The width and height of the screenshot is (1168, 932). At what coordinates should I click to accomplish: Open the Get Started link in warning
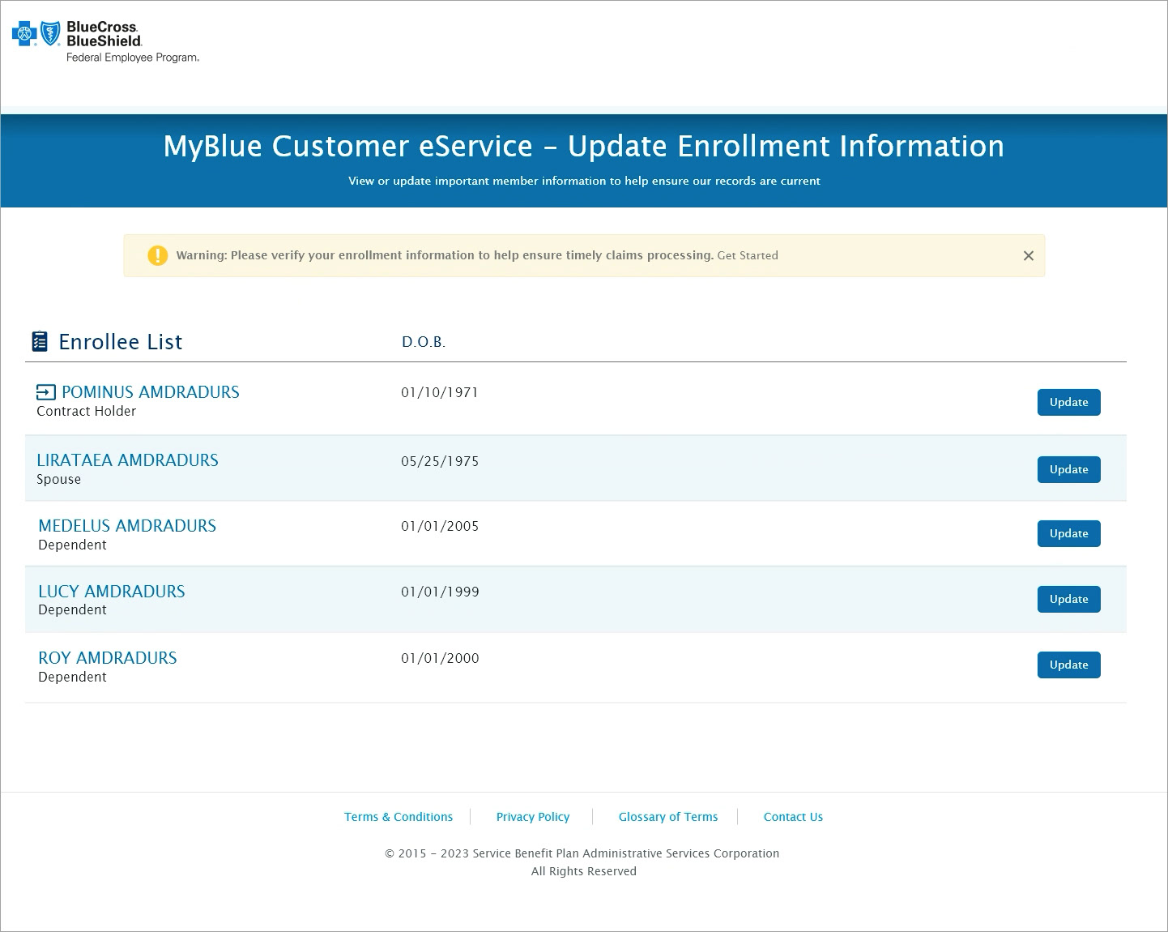[747, 256]
